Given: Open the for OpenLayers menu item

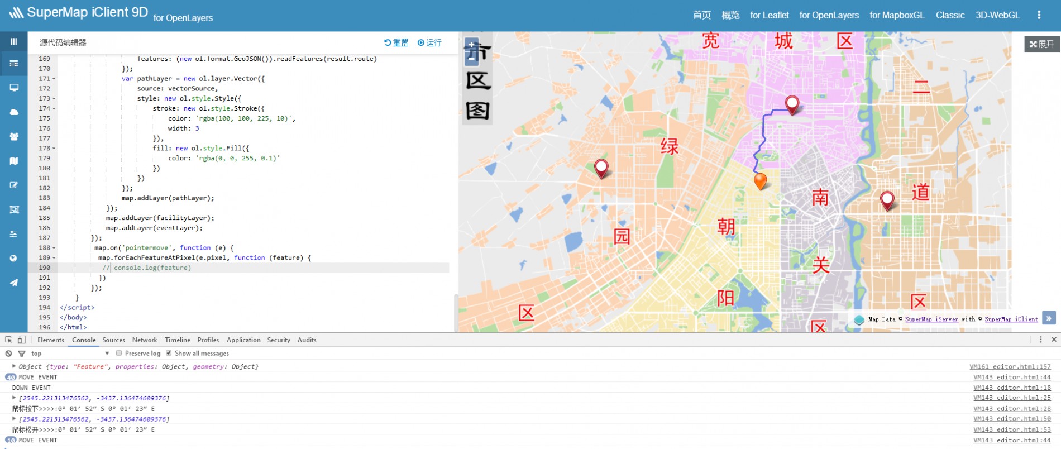Looking at the screenshot, I should (x=829, y=15).
